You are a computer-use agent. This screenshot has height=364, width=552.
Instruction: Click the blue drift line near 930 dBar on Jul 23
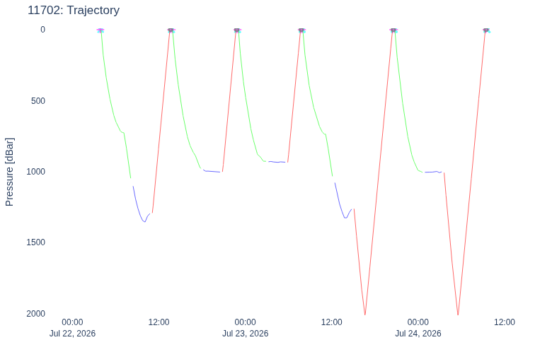coord(277,162)
